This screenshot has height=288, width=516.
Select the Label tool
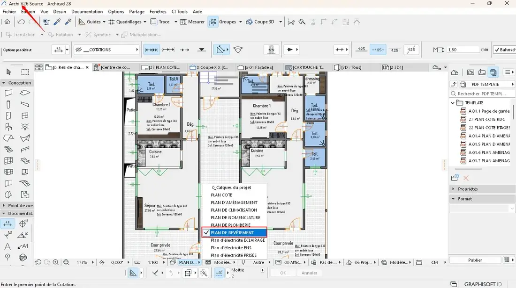coord(23,246)
